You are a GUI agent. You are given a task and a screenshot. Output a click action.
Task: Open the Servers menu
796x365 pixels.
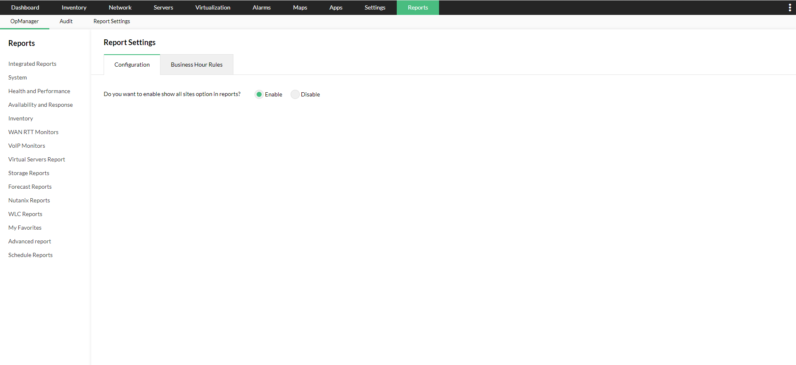pos(163,7)
